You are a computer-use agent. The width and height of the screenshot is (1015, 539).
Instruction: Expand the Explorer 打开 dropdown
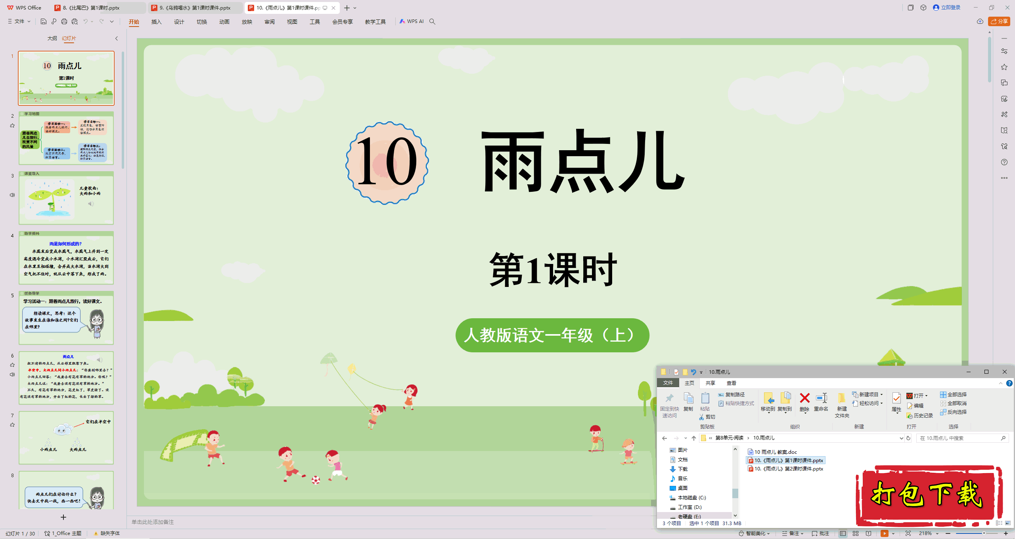point(917,396)
